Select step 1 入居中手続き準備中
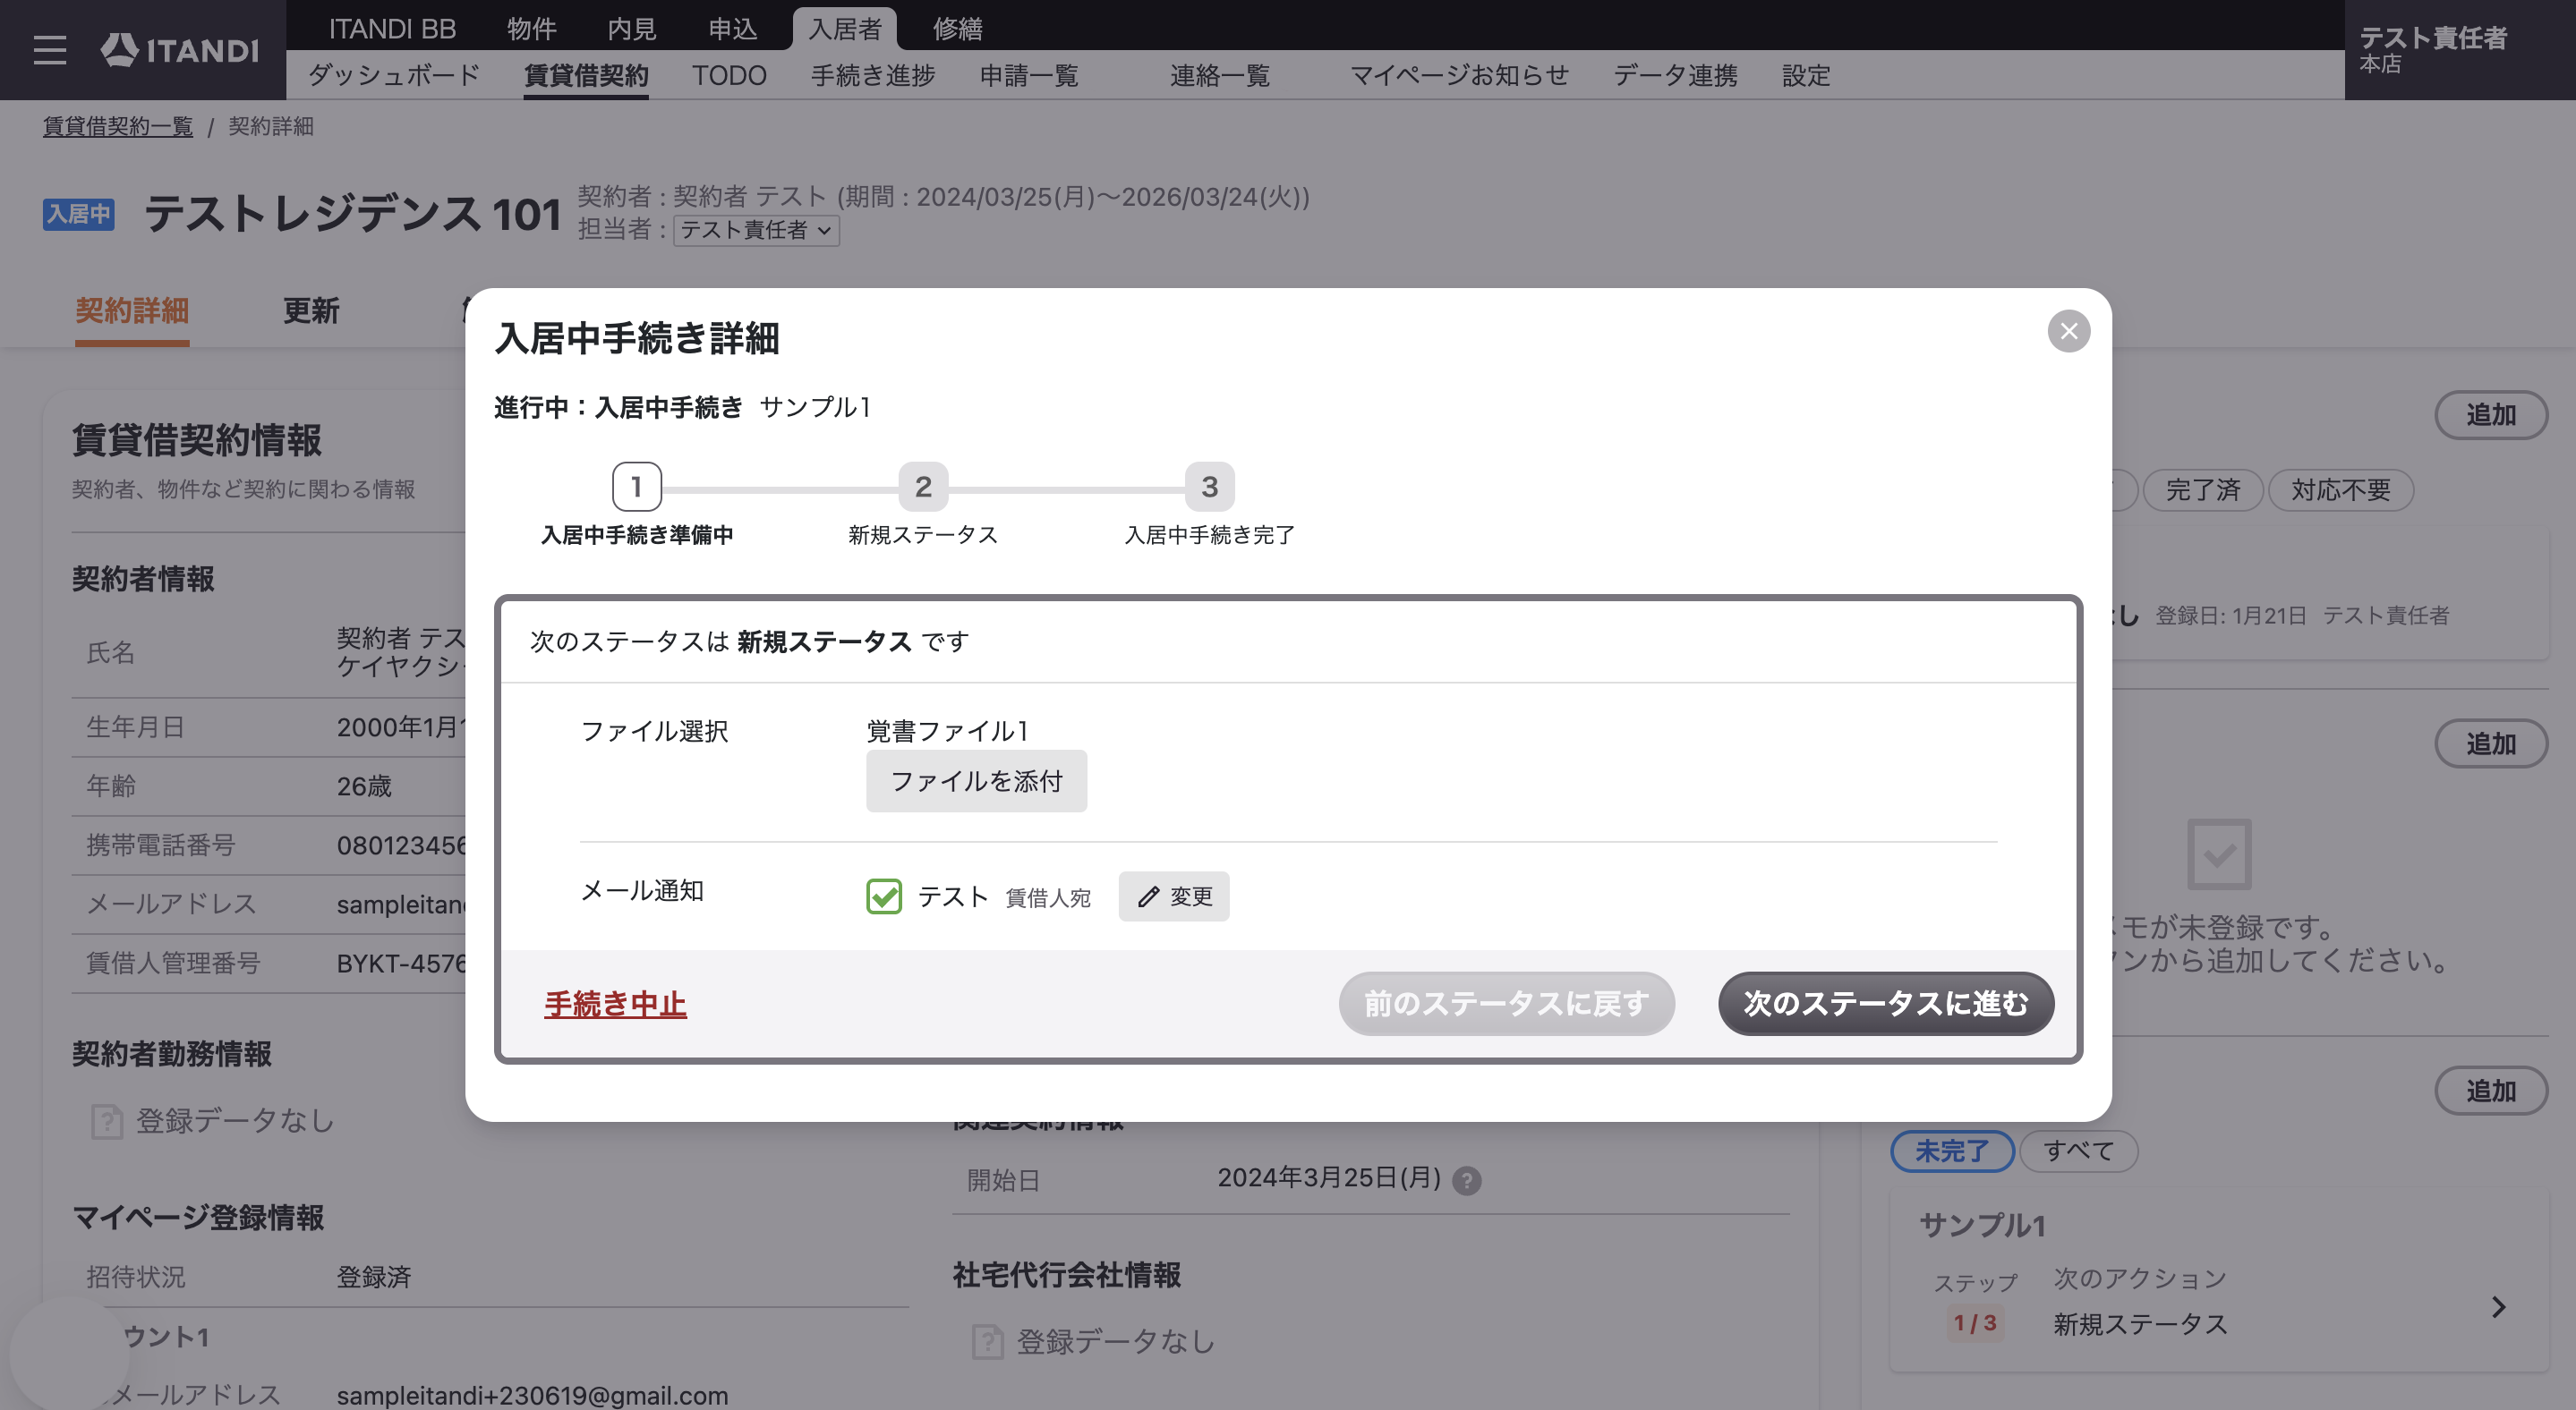 tap(637, 487)
